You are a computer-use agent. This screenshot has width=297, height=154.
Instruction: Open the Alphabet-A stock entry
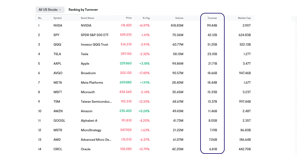pos(89,121)
